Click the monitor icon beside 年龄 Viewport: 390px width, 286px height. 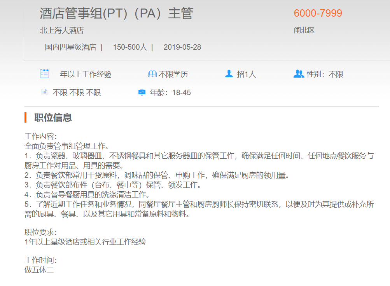[x=142, y=92]
